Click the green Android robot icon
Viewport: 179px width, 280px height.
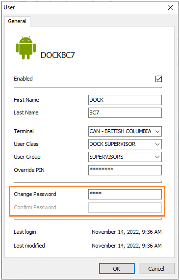[26, 48]
